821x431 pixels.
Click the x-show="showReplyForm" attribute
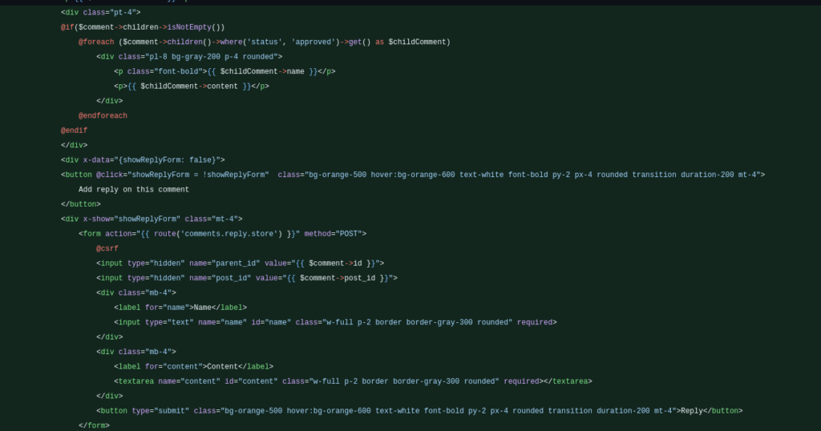pos(131,220)
